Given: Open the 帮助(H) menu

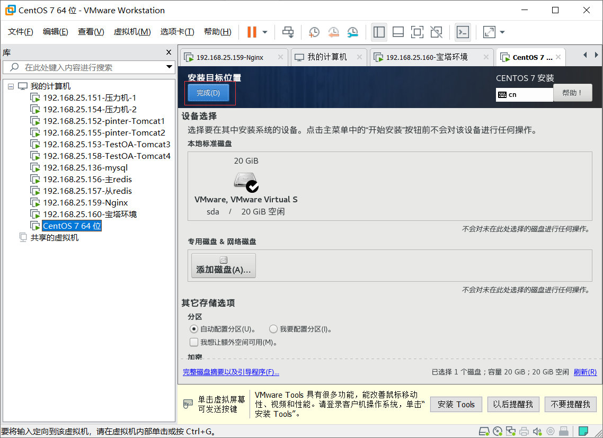Looking at the screenshot, I should [x=218, y=32].
